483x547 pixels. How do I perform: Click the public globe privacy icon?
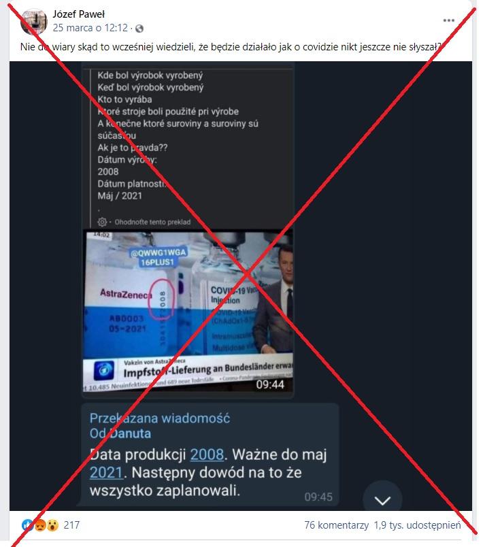tap(139, 29)
